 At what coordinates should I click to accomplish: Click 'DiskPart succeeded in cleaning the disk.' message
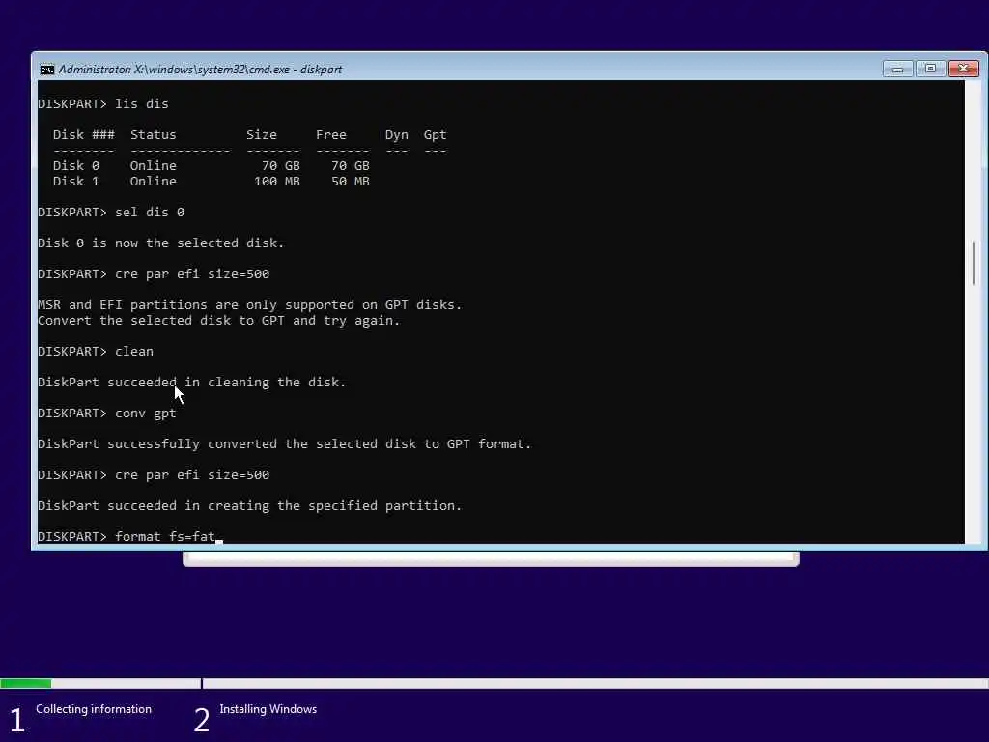click(x=192, y=382)
